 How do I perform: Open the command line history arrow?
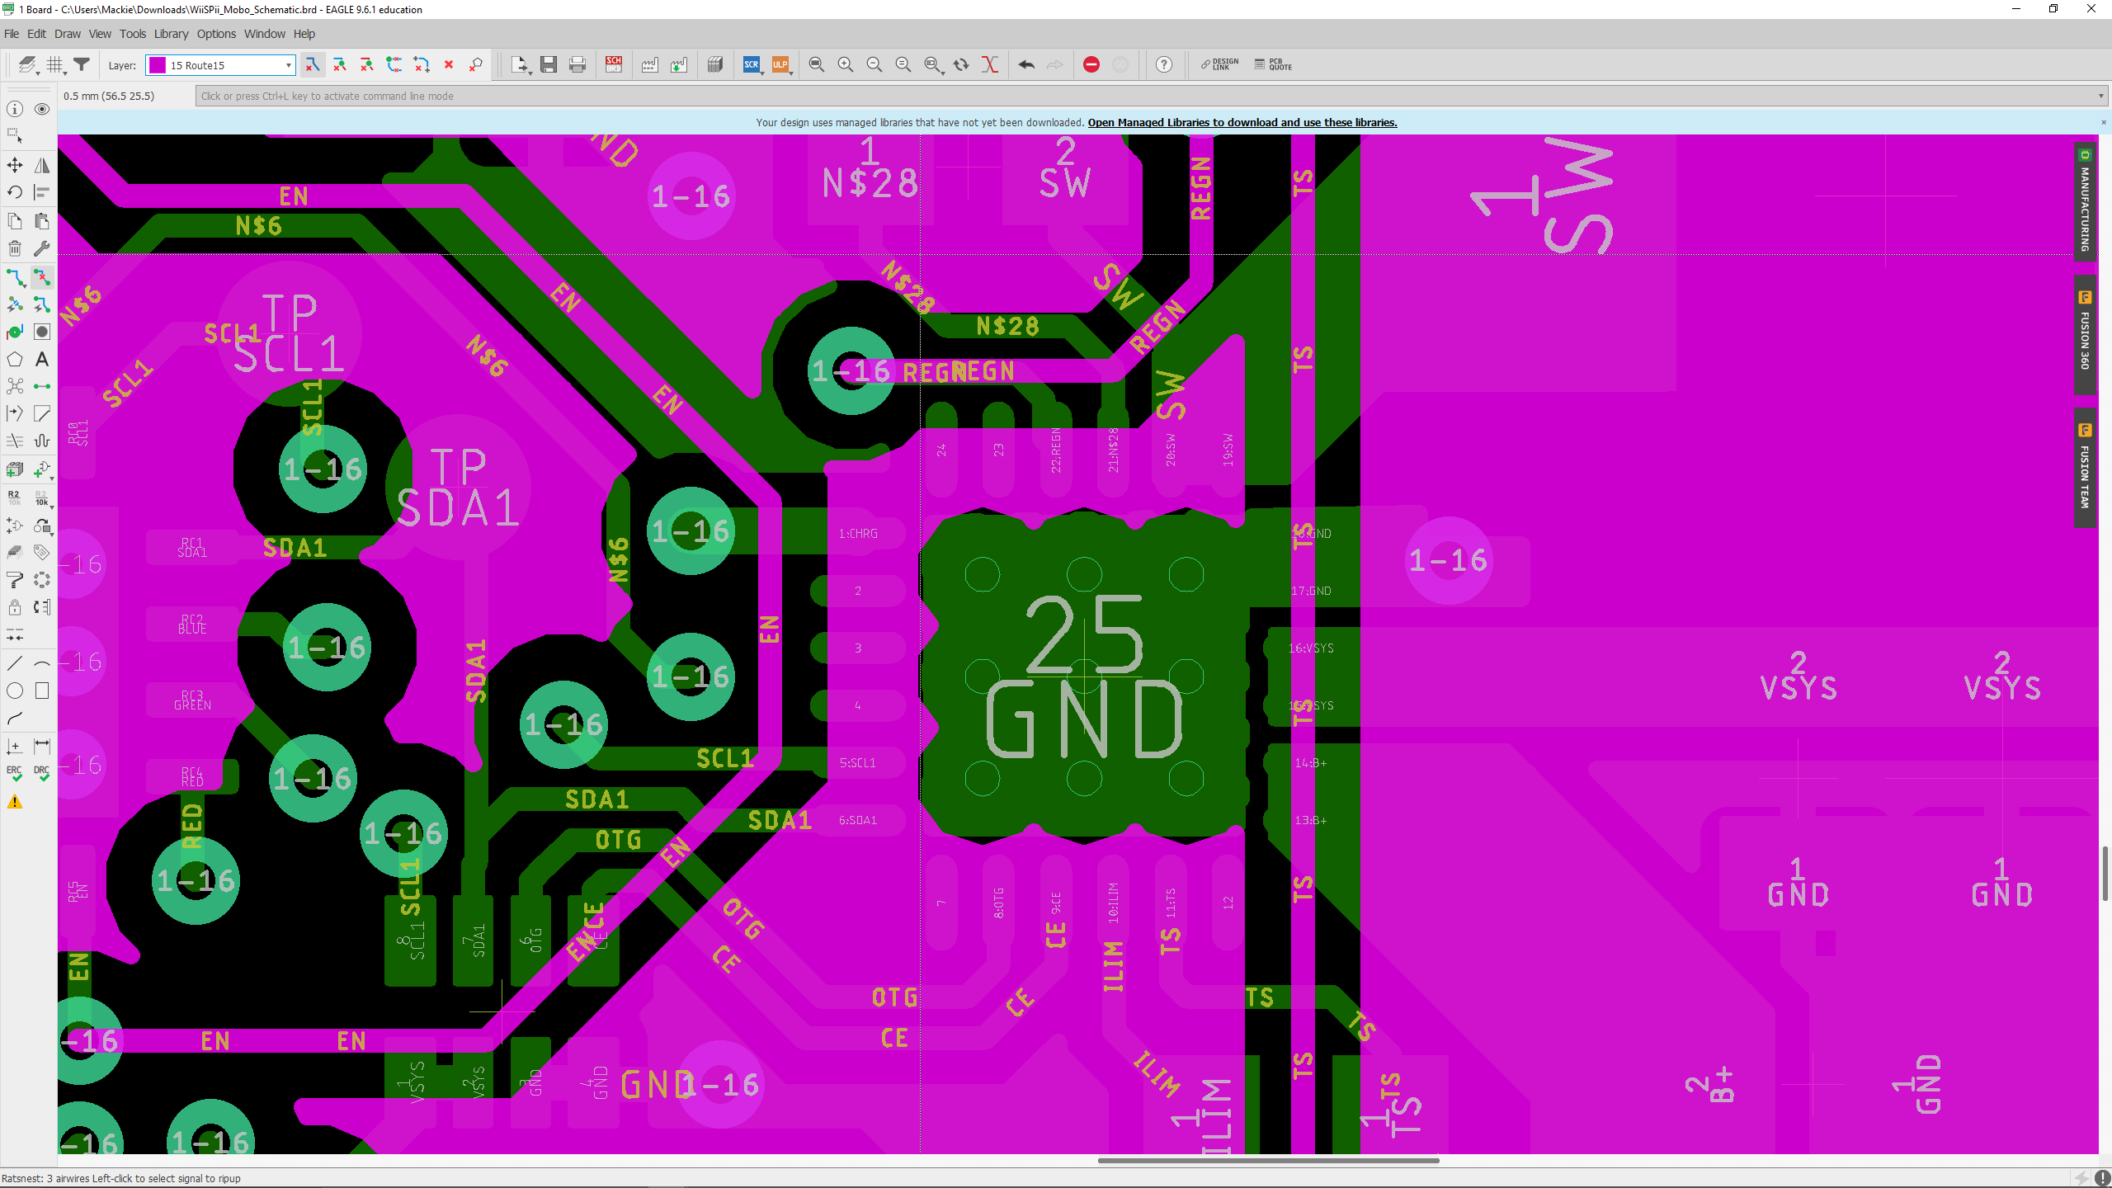2100,97
